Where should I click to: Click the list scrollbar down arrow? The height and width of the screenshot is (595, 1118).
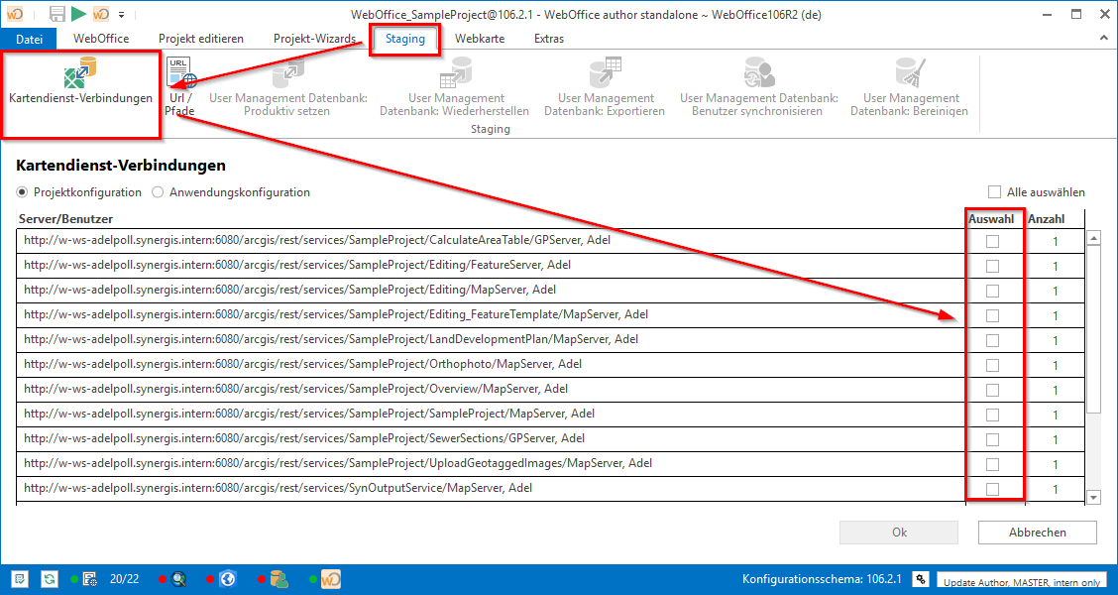tap(1094, 498)
